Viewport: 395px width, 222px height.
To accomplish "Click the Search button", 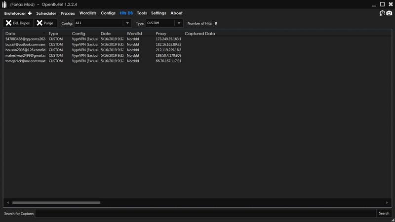I will click(384, 214).
